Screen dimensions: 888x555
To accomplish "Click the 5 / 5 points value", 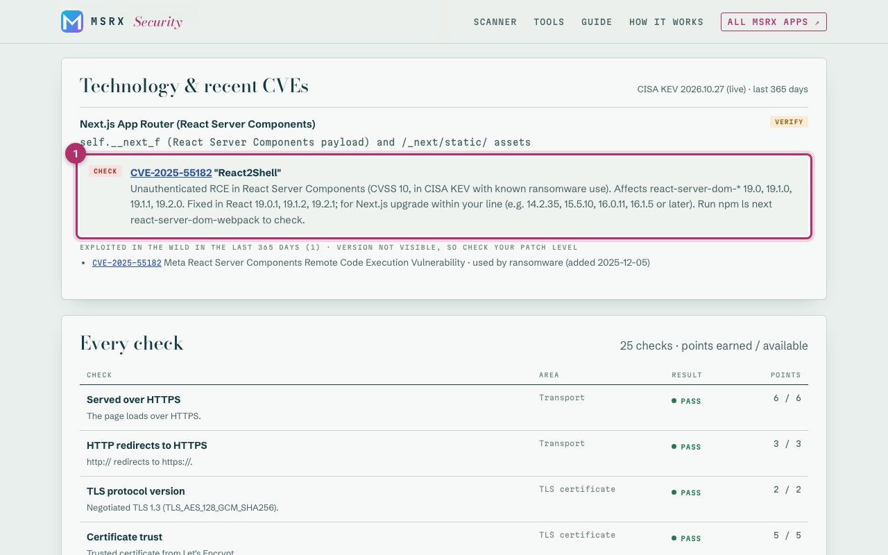I will click(787, 536).
